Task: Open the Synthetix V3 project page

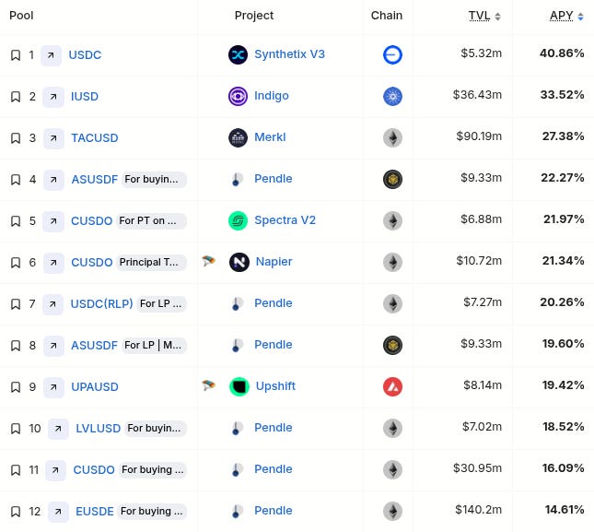Action: [x=289, y=54]
